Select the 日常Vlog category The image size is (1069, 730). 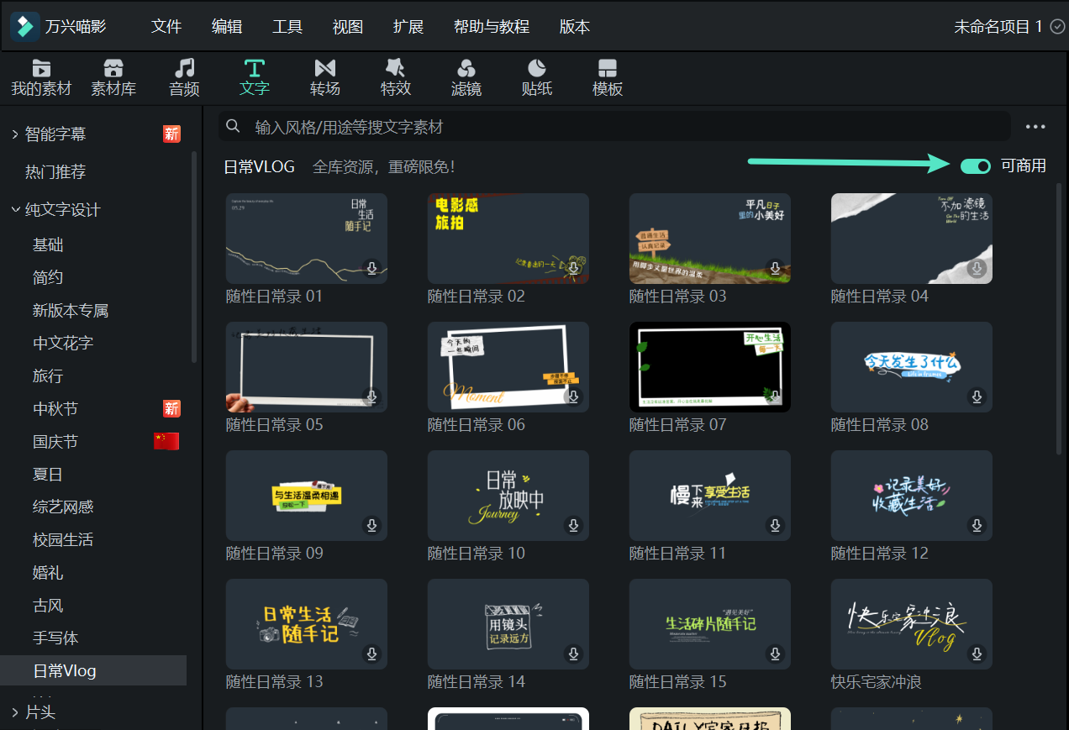pos(93,670)
